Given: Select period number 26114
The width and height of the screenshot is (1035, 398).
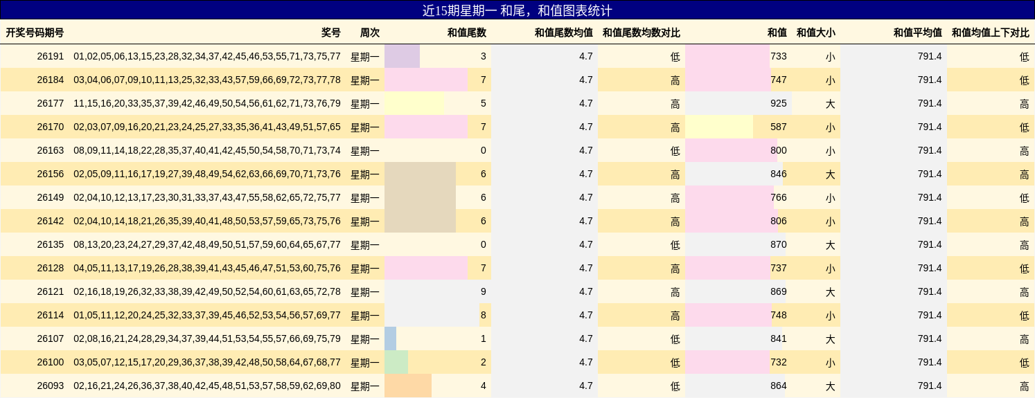Looking at the screenshot, I should pos(50,315).
